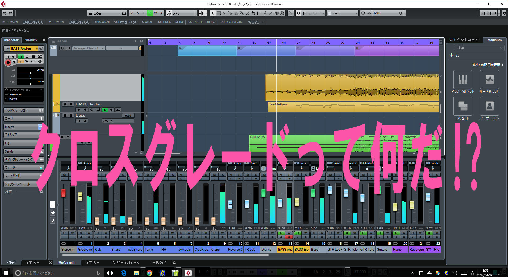
Task: Click the Redo arrow in toolbar
Action: pyautogui.click(x=11, y=13)
